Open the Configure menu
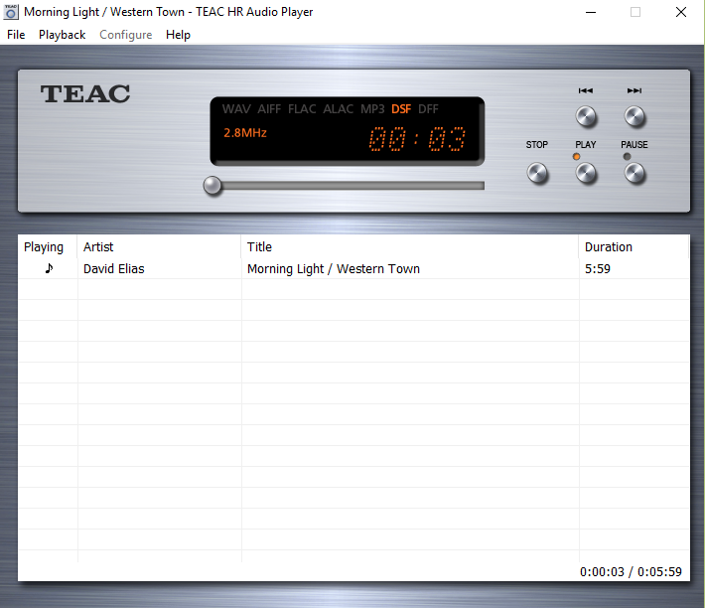This screenshot has height=608, width=705. [125, 35]
